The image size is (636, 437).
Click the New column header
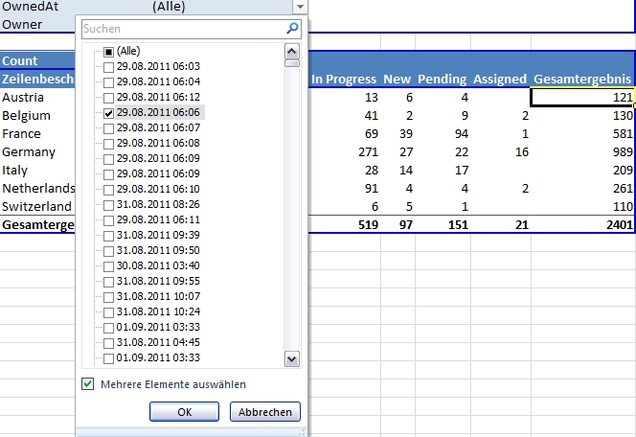coord(397,80)
